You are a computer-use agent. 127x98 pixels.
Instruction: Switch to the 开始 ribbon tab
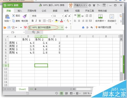coord(9,11)
